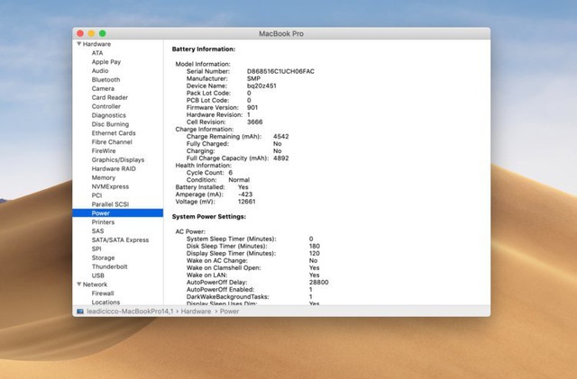Select the Memory sidebar item

pos(103,177)
